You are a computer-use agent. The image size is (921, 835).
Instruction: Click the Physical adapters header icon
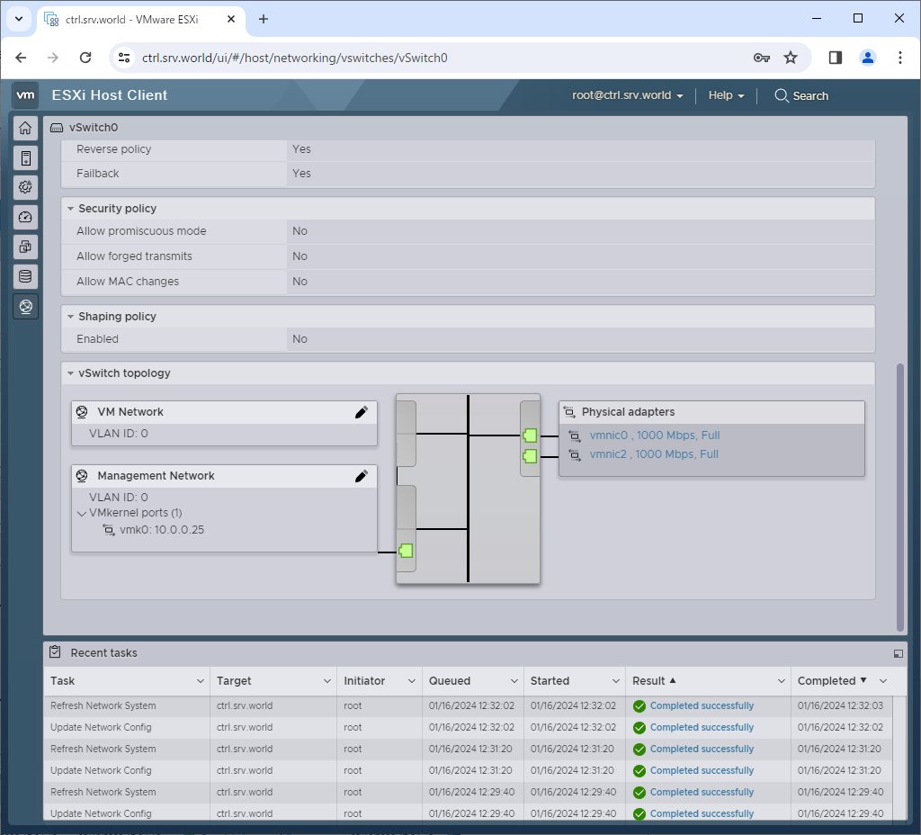click(x=569, y=412)
